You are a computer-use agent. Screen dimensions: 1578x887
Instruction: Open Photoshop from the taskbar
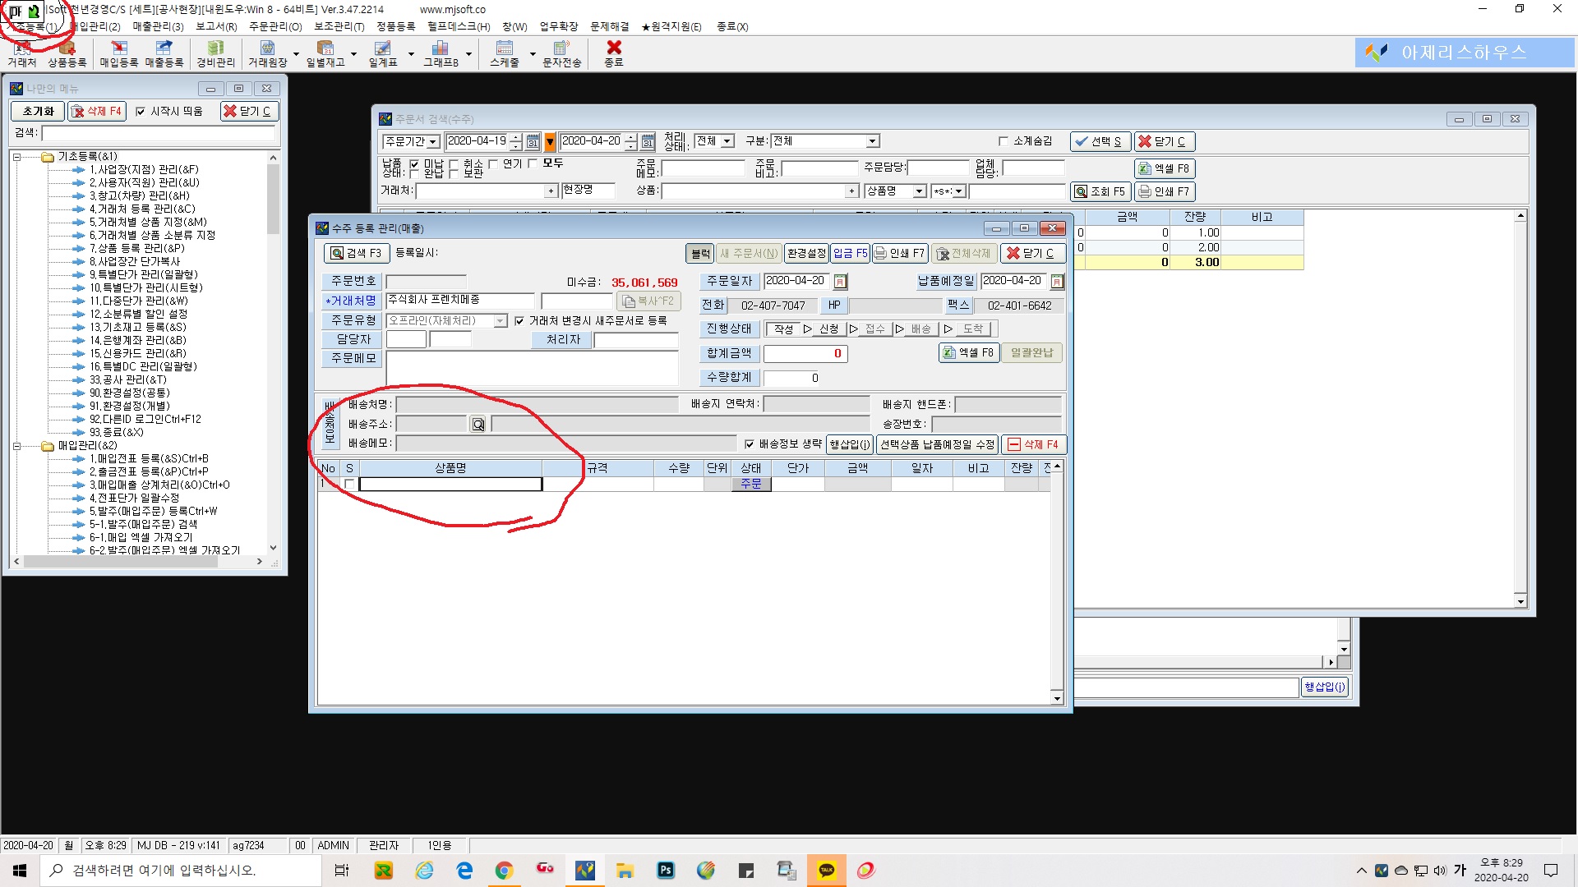[x=666, y=871]
